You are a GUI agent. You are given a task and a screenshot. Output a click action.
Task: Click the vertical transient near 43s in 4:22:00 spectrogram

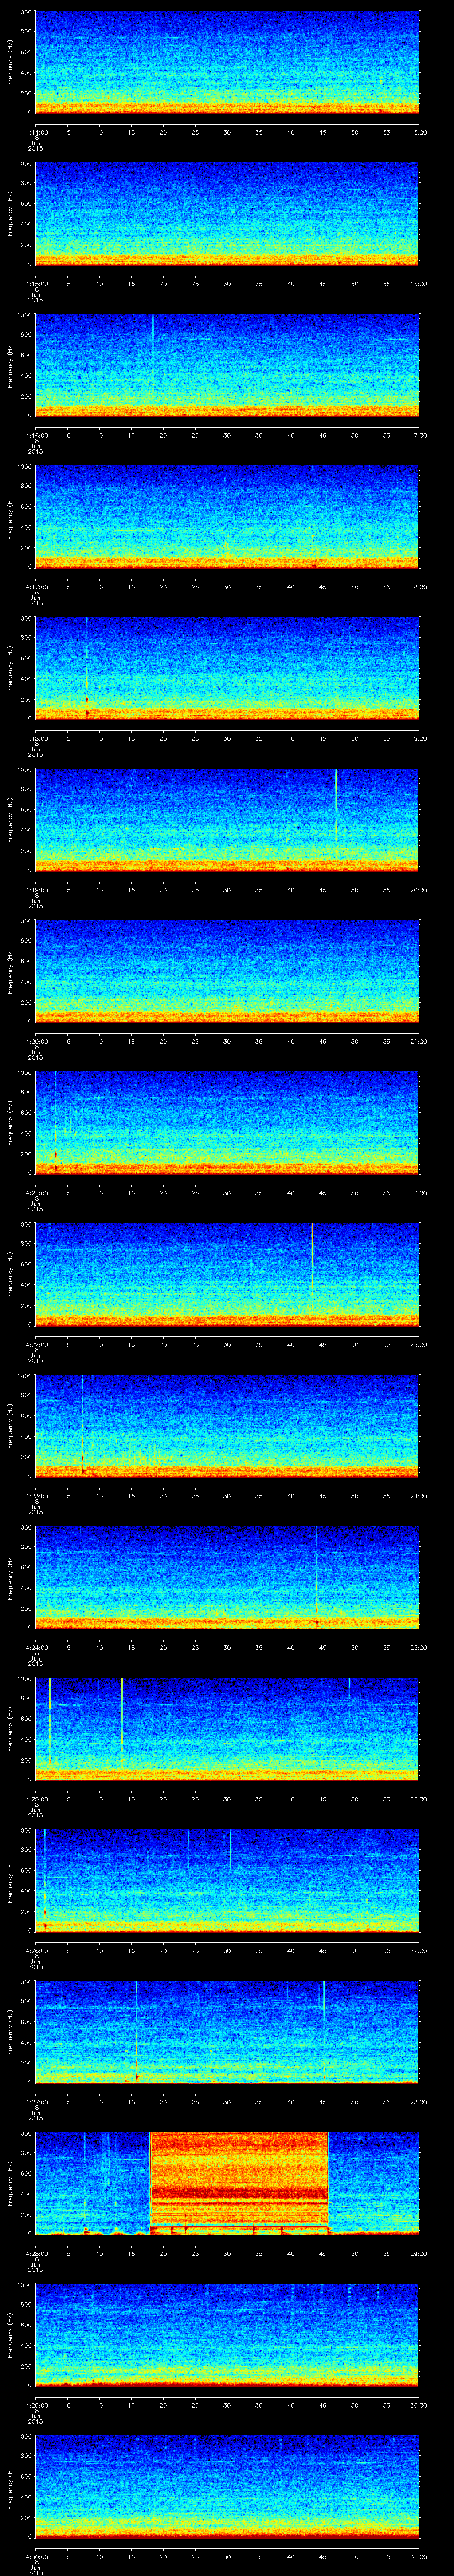coord(312,1256)
